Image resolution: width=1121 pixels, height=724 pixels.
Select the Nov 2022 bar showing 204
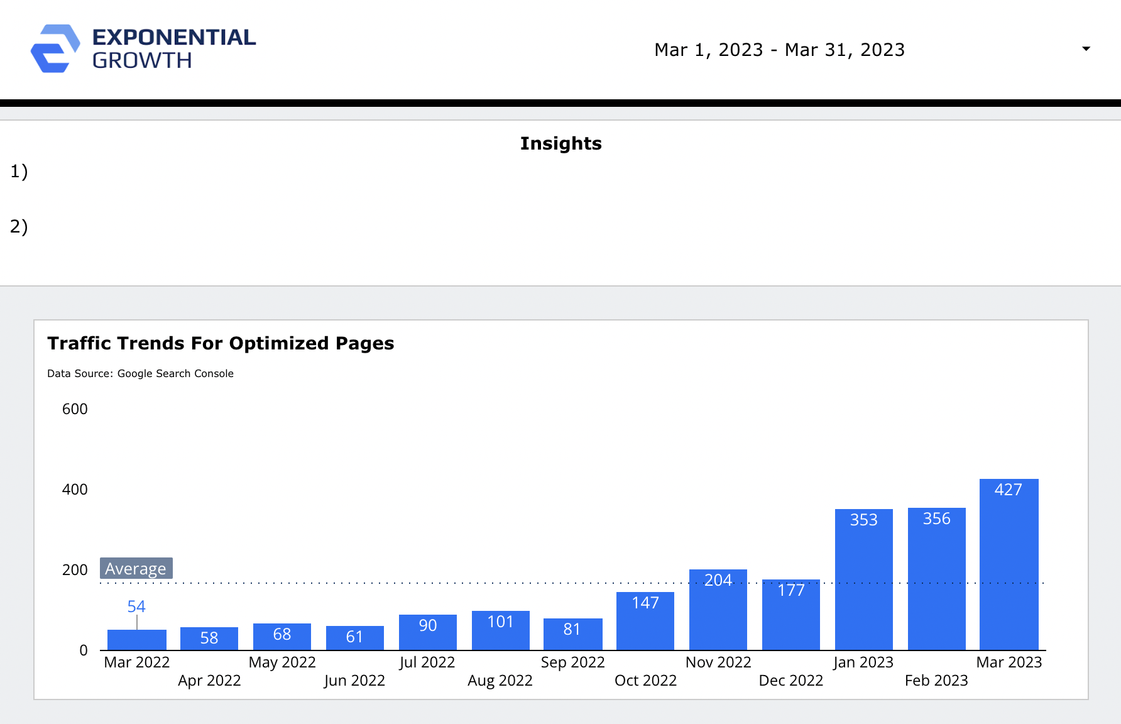pyautogui.click(x=718, y=606)
